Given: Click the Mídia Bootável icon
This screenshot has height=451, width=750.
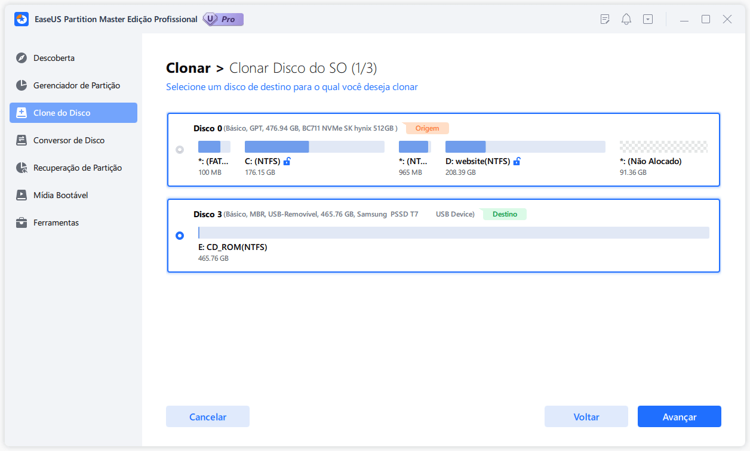Looking at the screenshot, I should pos(21,195).
